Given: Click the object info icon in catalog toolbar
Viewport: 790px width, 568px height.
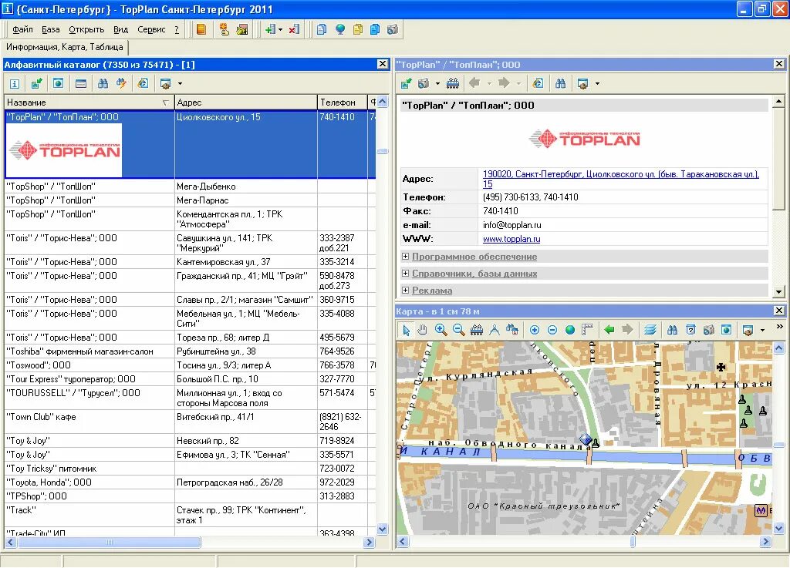Looking at the screenshot, I should (15, 83).
